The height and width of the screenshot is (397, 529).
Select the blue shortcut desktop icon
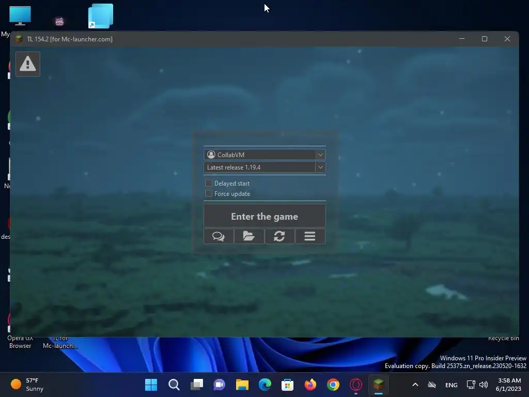[101, 16]
